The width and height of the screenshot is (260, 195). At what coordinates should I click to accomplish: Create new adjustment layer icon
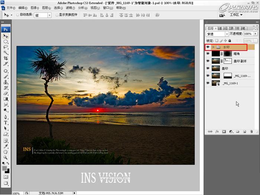(231, 131)
